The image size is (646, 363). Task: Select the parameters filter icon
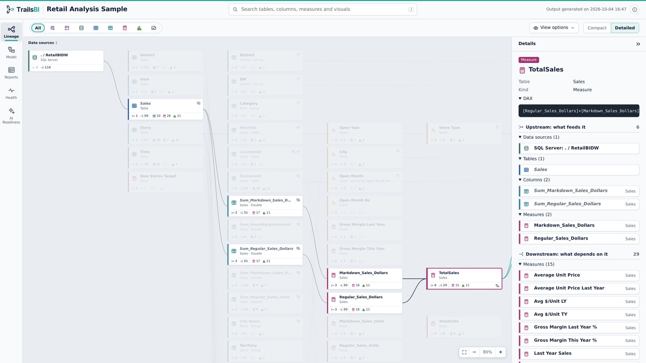(x=52, y=28)
